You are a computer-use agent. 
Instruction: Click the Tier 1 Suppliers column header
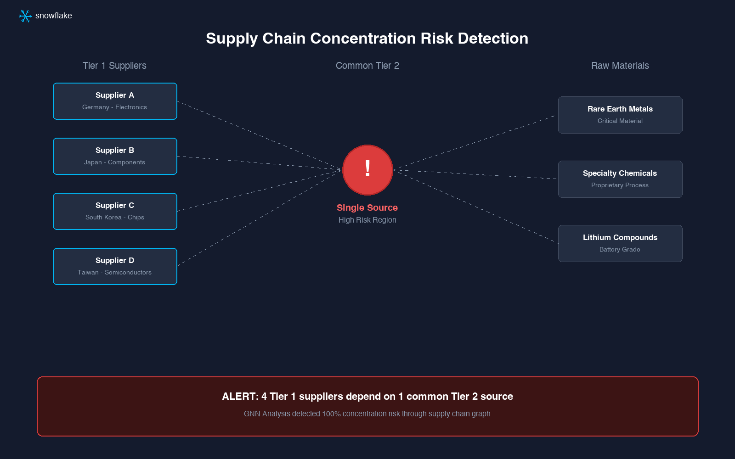coord(114,66)
